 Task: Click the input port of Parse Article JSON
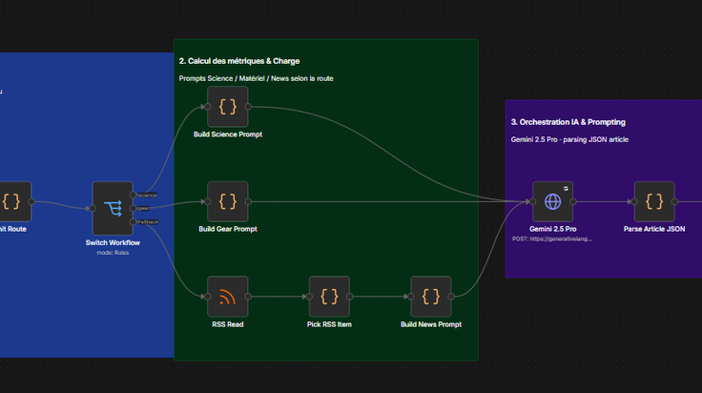point(634,201)
